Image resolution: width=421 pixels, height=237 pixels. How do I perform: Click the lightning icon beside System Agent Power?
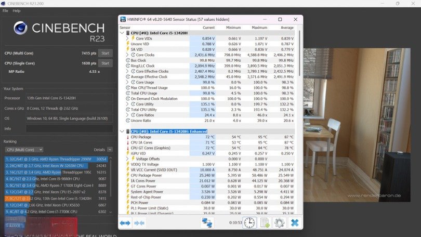(128, 192)
